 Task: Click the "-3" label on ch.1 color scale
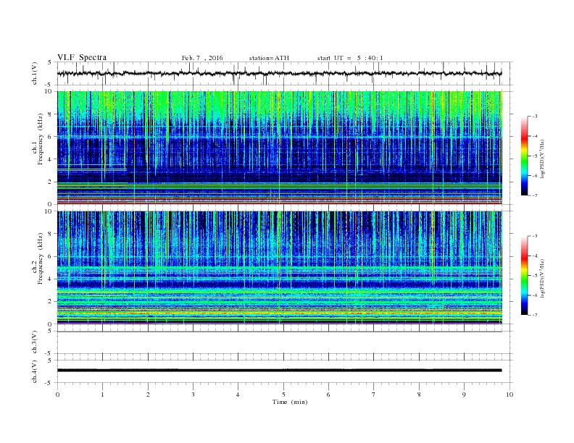click(535, 117)
